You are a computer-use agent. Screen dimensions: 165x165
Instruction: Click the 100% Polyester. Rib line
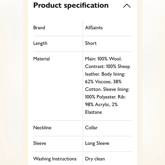[105, 97]
